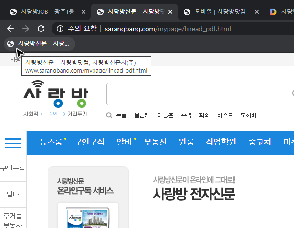Click the 온라인구독 서비스 card title
The image size is (294, 228).
coord(85,191)
